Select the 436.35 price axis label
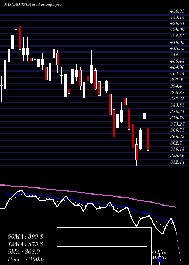The width and height of the screenshot is (189, 265). coord(177,11)
